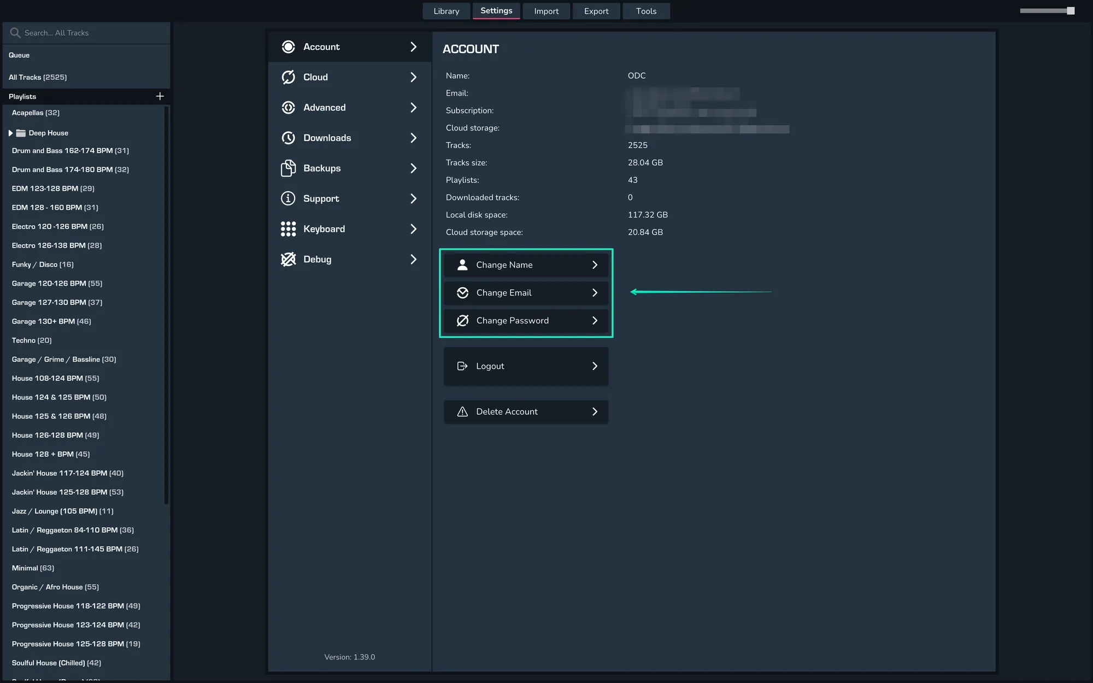Click the Support info icon

point(288,198)
